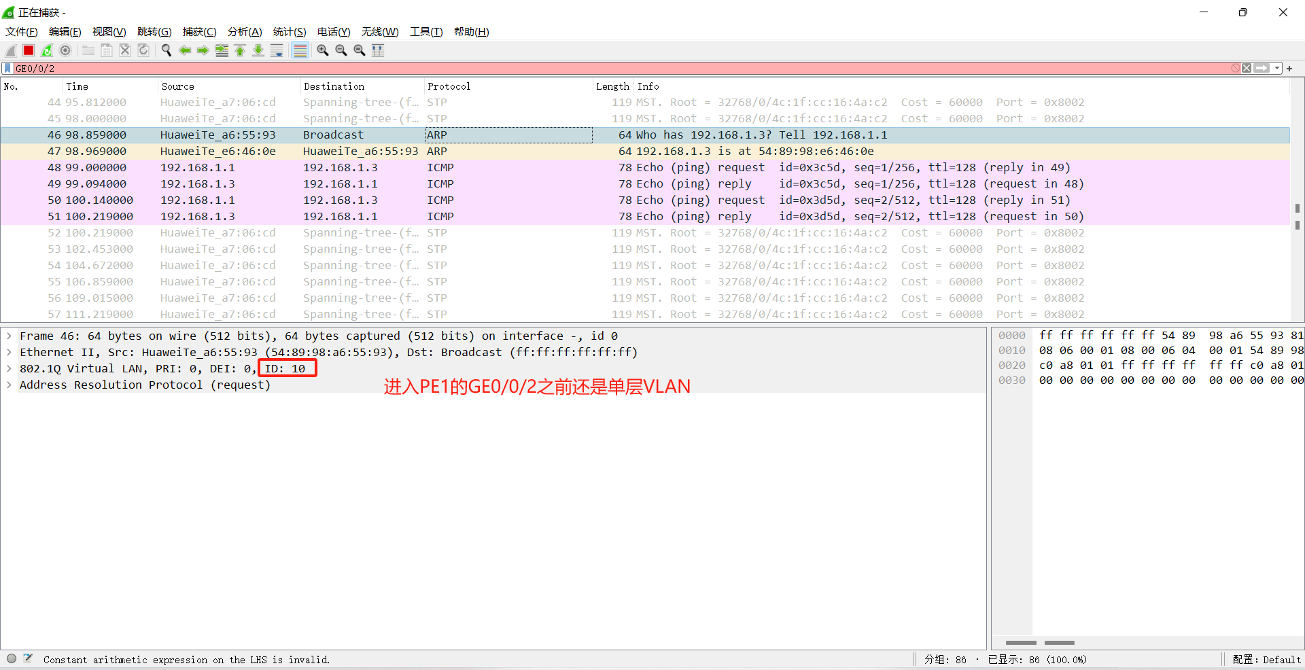
Task: Click the display filter input field
Action: (622, 68)
